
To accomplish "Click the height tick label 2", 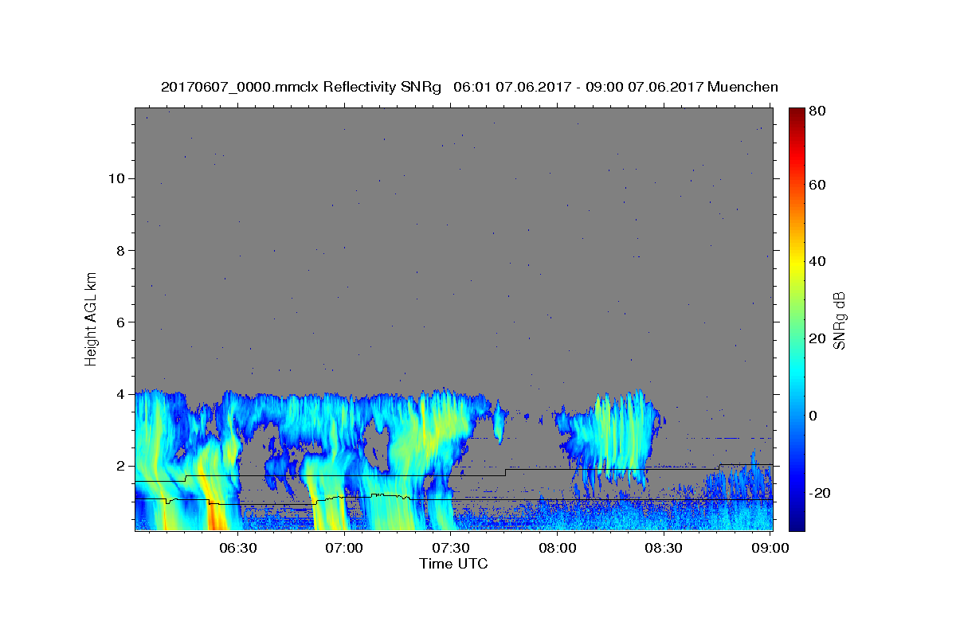I will pyautogui.click(x=122, y=466).
